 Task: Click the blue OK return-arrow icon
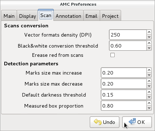click(132, 121)
